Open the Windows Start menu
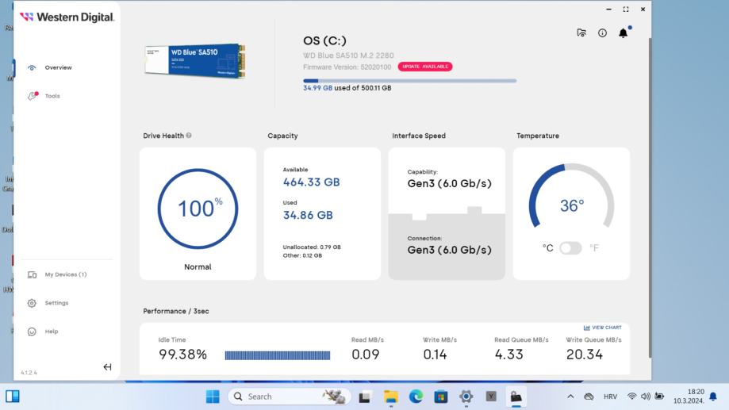 tap(213, 397)
